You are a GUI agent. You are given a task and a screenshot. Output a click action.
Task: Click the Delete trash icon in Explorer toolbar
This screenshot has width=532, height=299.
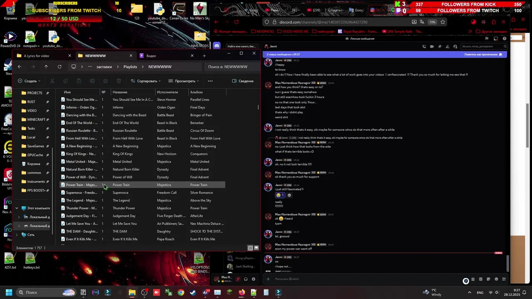point(119,81)
